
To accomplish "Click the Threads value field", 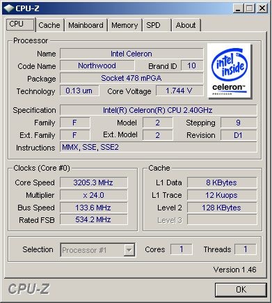I will pyautogui.click(x=246, y=249).
